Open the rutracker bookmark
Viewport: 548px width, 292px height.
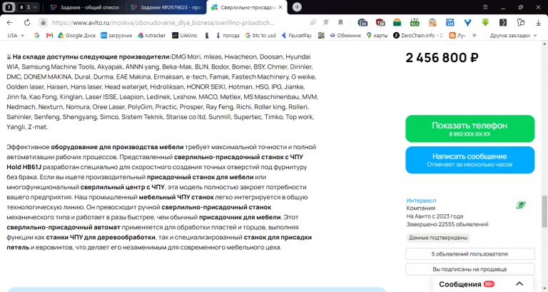pyautogui.click(x=152, y=35)
